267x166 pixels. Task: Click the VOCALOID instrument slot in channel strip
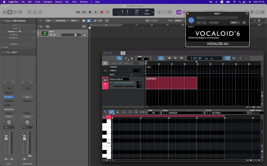[9, 97]
